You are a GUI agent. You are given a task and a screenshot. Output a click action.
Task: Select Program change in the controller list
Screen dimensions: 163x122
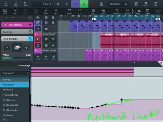point(15,95)
